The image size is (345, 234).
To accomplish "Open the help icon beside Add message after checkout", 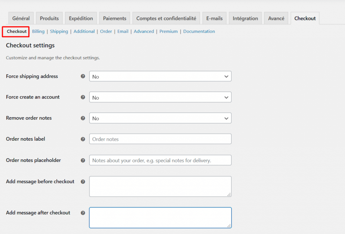I will 83,212.
